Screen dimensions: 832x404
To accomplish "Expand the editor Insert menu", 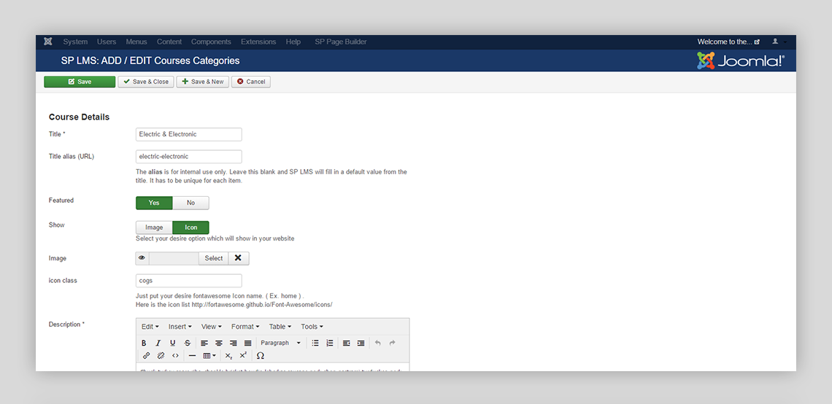I will tap(180, 327).
